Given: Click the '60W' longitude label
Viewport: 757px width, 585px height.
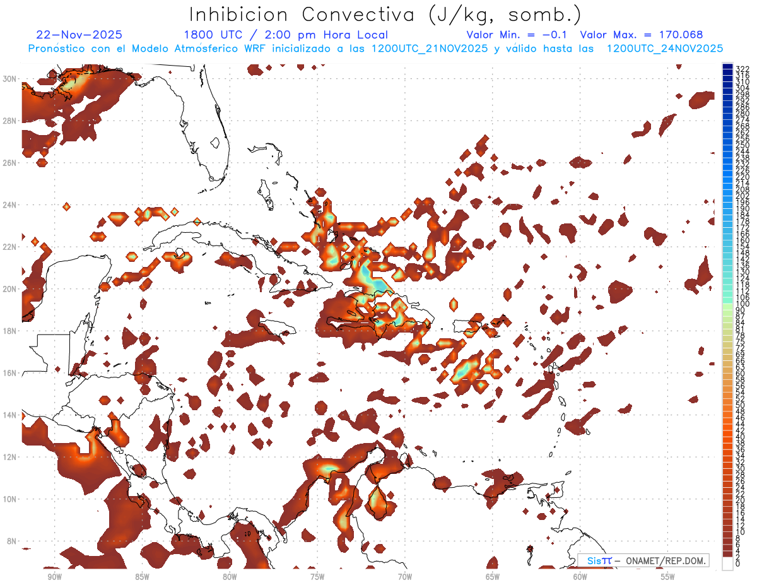Looking at the screenshot, I should click(580, 576).
